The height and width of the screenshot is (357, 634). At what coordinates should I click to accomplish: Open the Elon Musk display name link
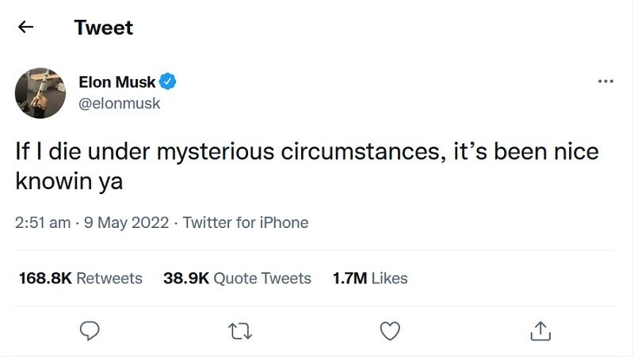tap(117, 82)
